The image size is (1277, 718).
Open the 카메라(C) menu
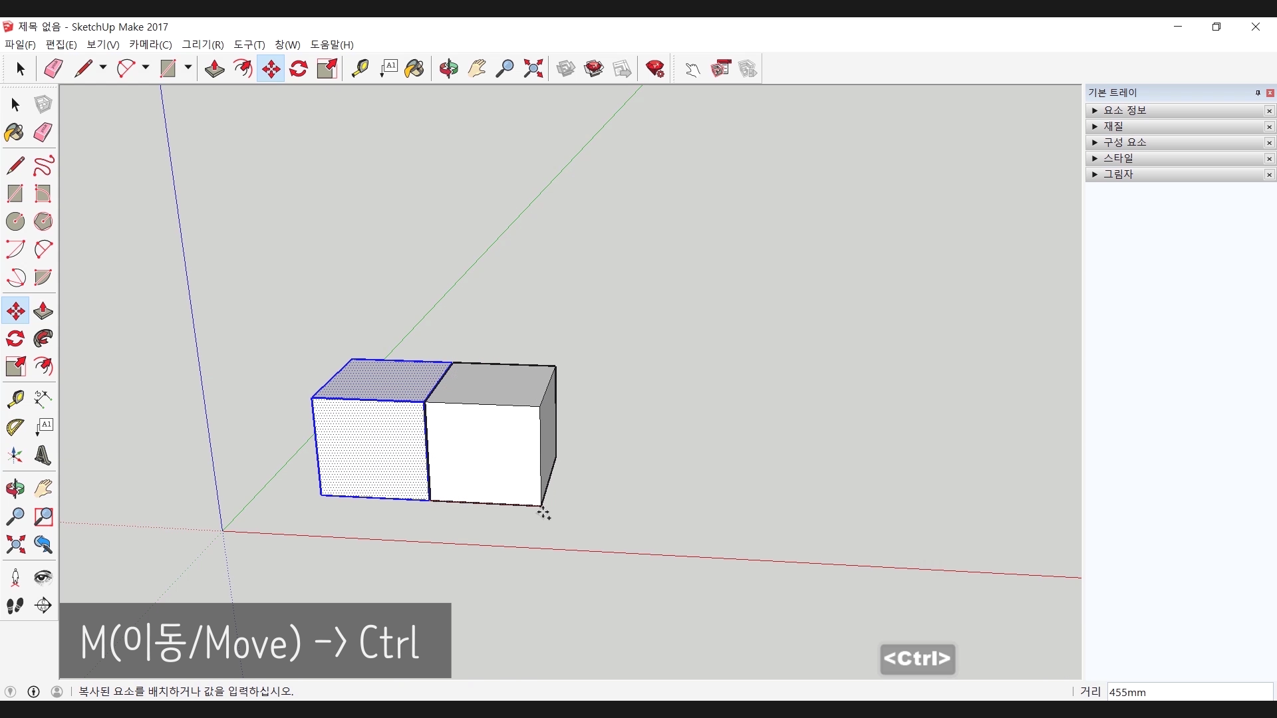point(150,45)
